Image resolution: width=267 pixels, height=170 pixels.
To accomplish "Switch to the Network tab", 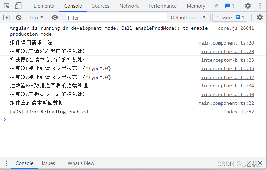I will tap(129, 6).
